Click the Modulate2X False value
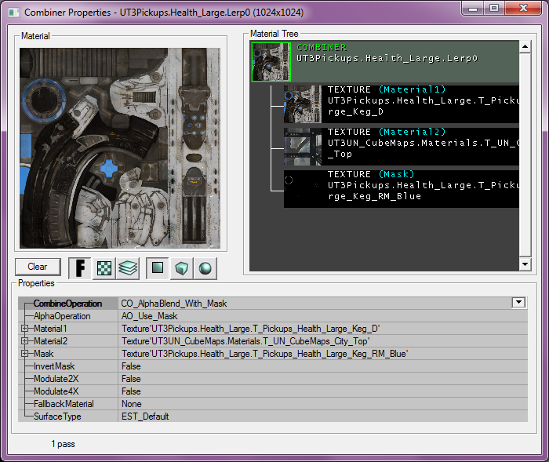 pos(131,379)
